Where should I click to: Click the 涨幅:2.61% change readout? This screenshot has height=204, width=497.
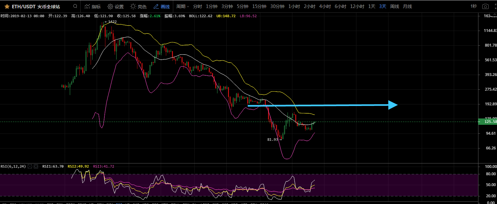point(150,16)
